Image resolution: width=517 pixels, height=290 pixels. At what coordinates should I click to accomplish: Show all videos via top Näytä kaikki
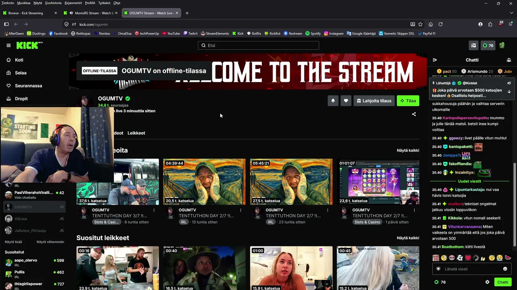pos(408,150)
